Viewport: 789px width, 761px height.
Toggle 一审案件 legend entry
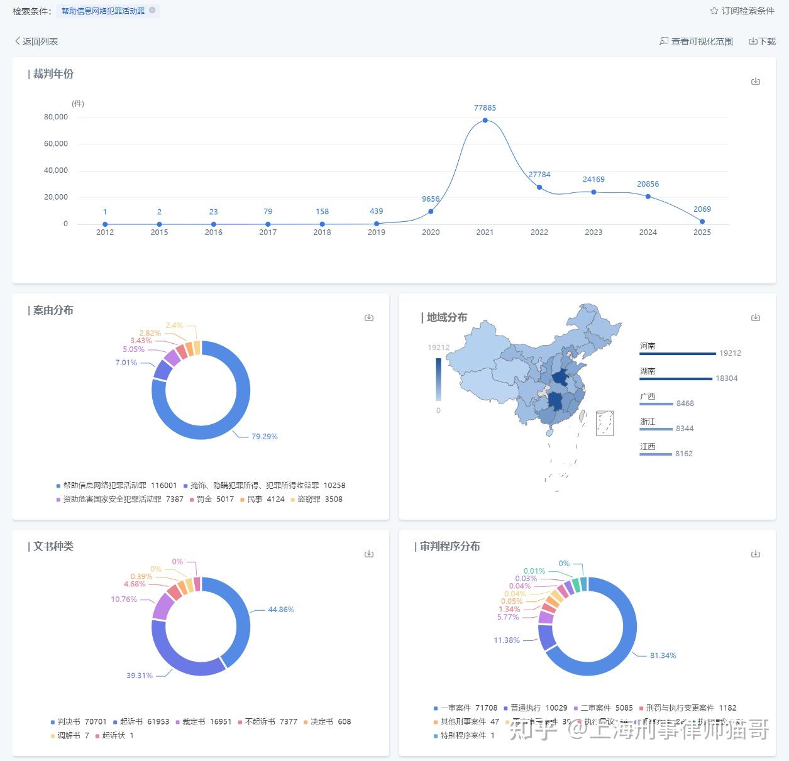(465, 708)
